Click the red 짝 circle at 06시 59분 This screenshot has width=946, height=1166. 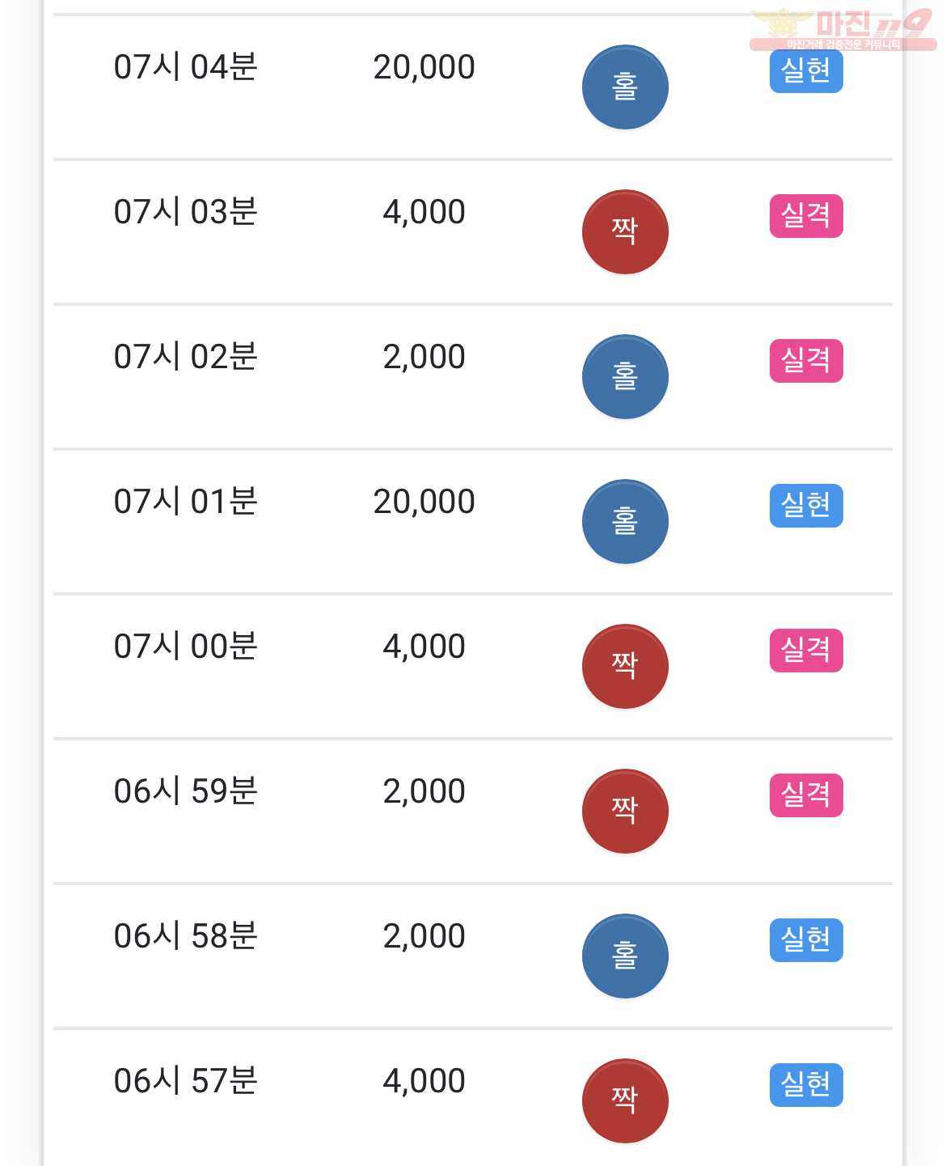coord(625,811)
